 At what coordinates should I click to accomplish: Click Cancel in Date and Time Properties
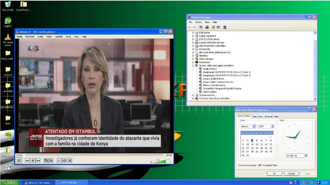[291, 174]
